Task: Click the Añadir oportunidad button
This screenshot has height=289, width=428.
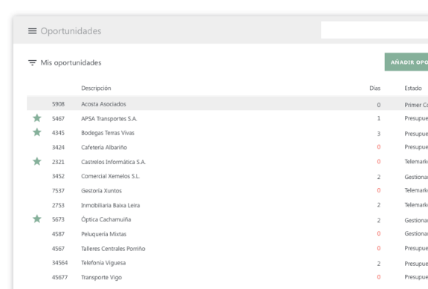Action: pyautogui.click(x=406, y=62)
